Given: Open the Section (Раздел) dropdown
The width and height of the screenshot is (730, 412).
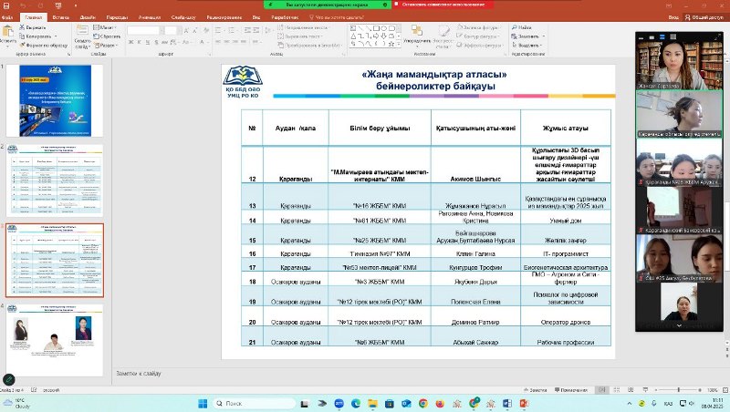Looking at the screenshot, I should (x=107, y=44).
